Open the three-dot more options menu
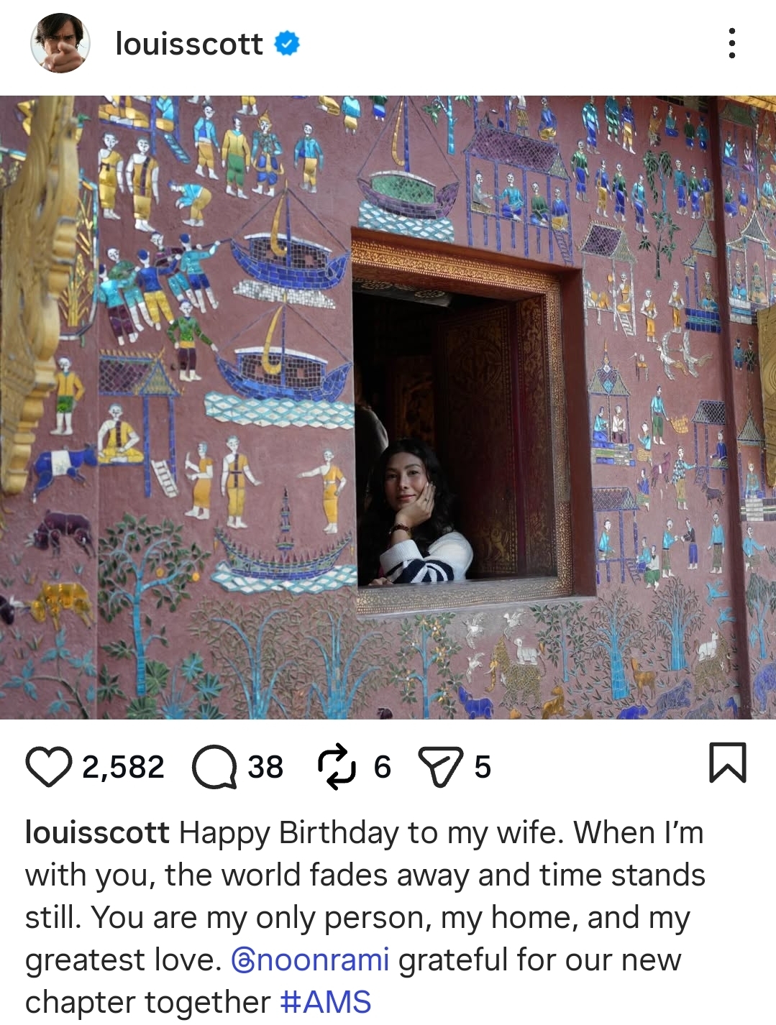Image resolution: width=776 pixels, height=1025 pixels. coord(732,43)
